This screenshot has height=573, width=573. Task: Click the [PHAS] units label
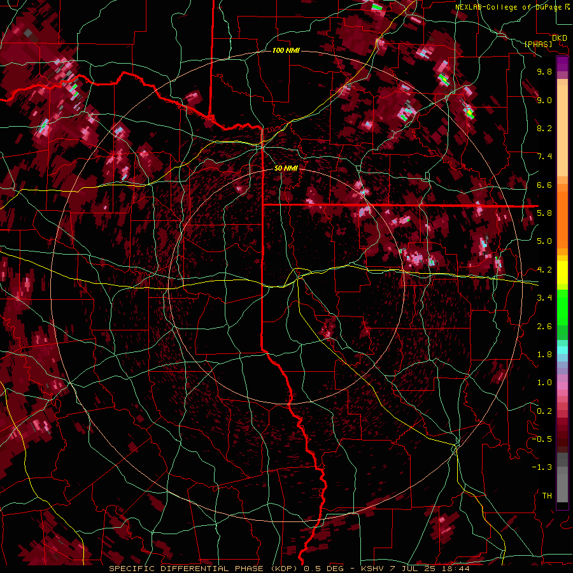538,45
